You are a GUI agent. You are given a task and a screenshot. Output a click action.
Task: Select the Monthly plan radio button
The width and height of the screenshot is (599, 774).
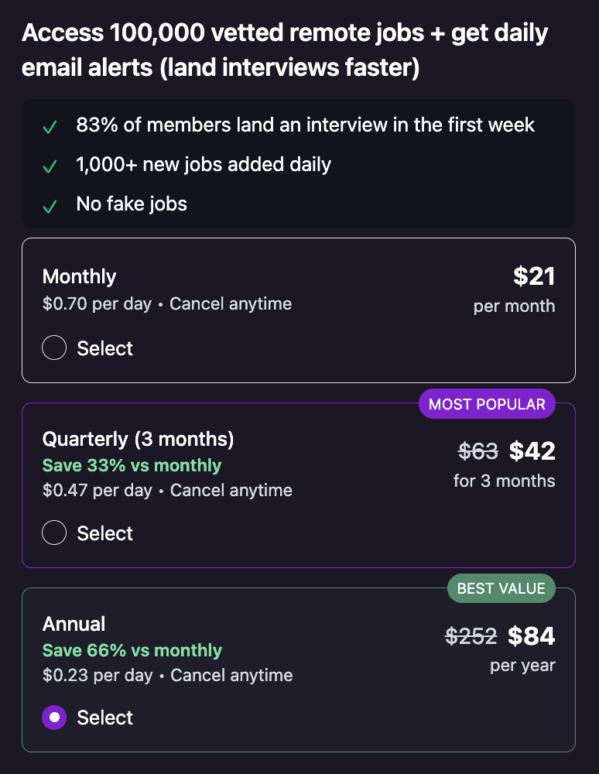pyautogui.click(x=54, y=348)
